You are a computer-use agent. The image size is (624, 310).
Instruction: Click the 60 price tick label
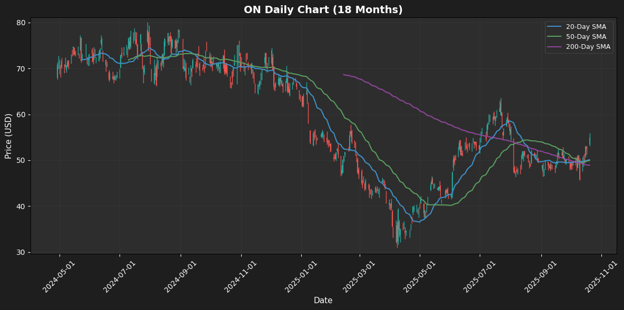(x=21, y=115)
